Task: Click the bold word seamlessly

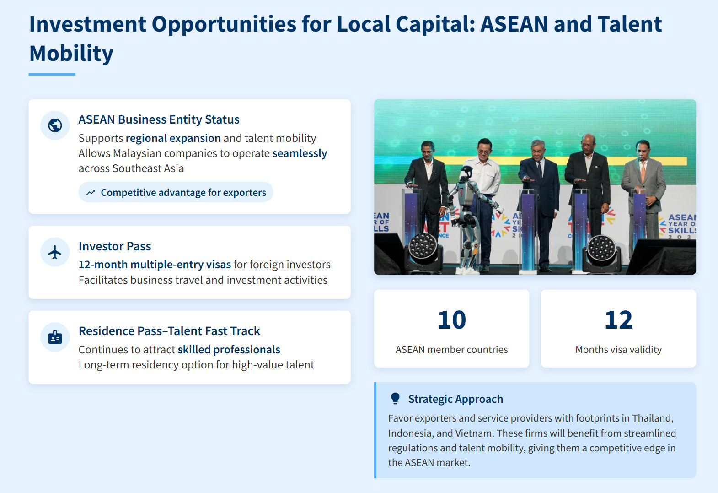Action: [x=300, y=153]
